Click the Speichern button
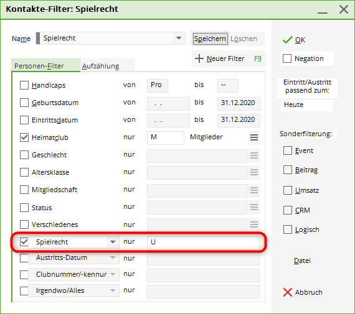The height and width of the screenshot is (314, 355). coord(210,39)
